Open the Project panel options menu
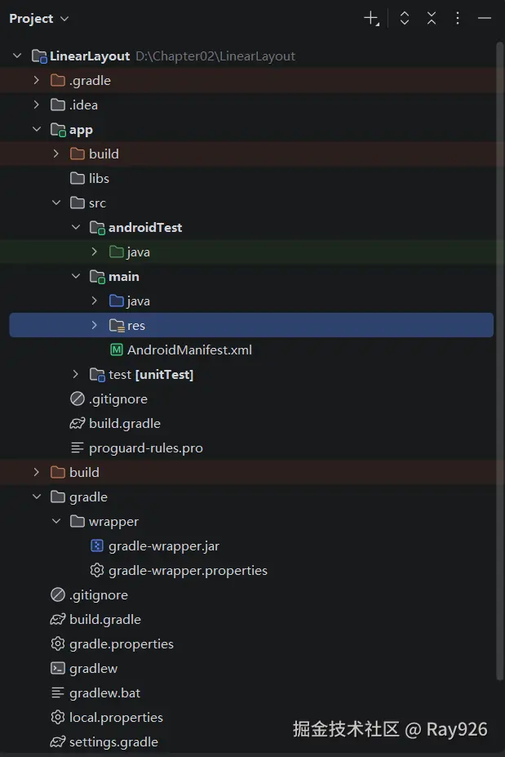This screenshot has width=505, height=757. [458, 18]
